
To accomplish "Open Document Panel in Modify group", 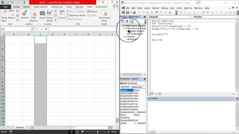I will coord(104,16).
